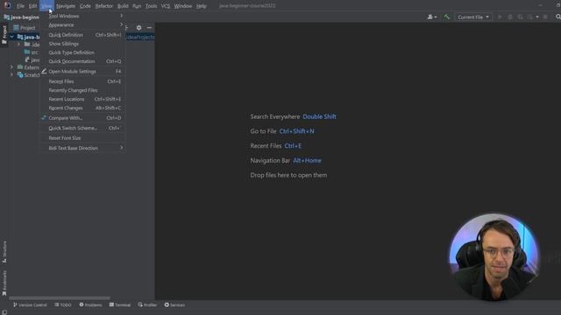
Task: Open the Bookmarks side tab
Action: [x=4, y=283]
